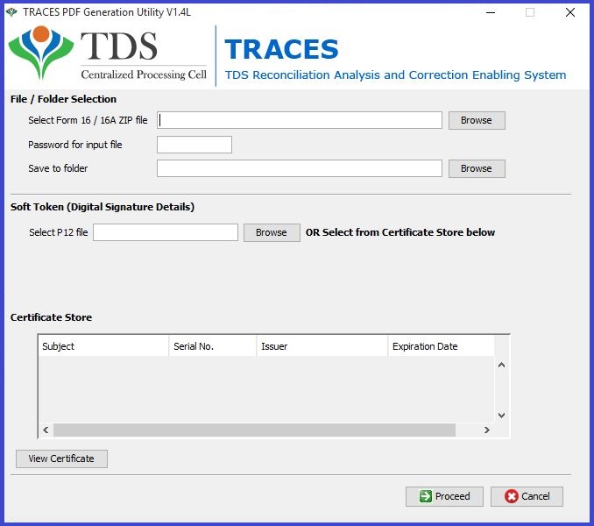This screenshot has height=526, width=594.
Task: Click the green arrow icon on Proceed
Action: [x=425, y=496]
